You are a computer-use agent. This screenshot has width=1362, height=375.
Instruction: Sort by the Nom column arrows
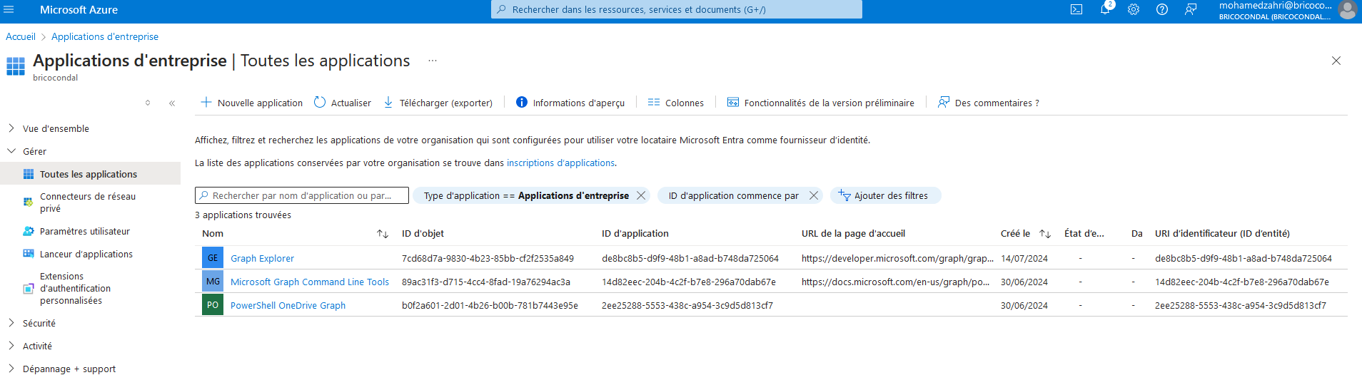coord(383,234)
